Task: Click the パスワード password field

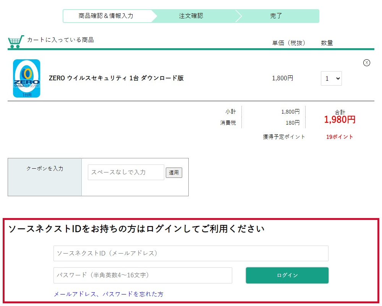Action: (142, 275)
